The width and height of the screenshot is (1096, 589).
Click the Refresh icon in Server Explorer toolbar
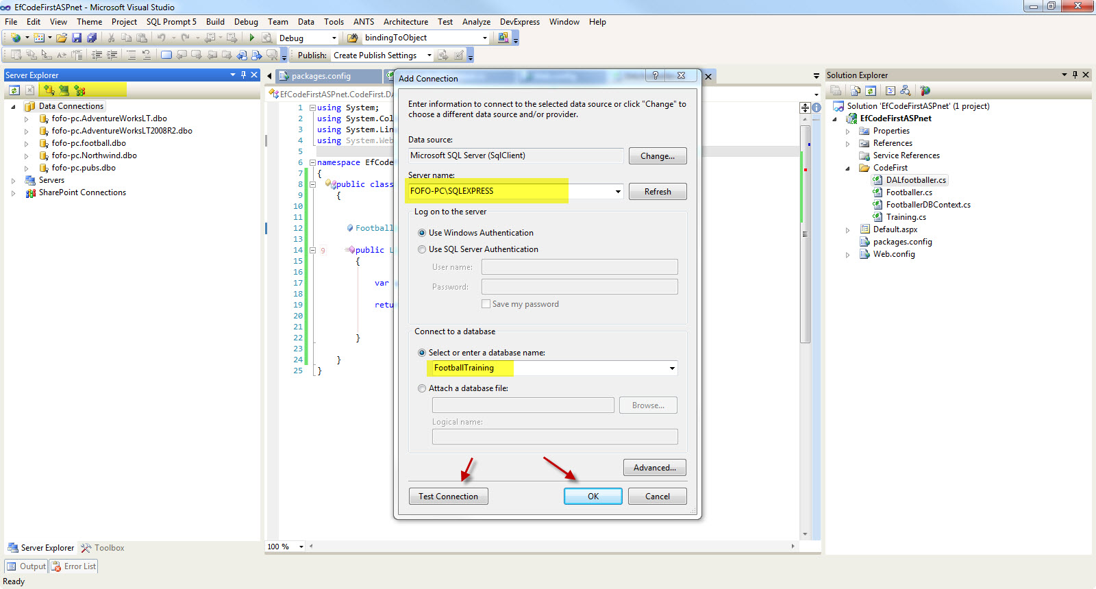point(14,90)
